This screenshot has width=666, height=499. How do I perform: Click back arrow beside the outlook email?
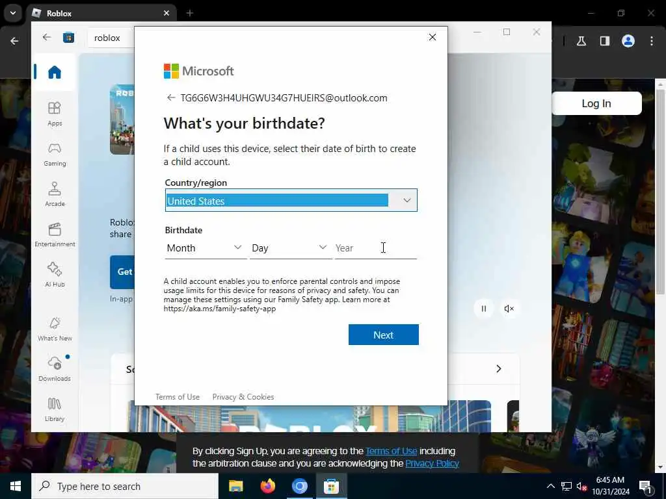click(171, 97)
